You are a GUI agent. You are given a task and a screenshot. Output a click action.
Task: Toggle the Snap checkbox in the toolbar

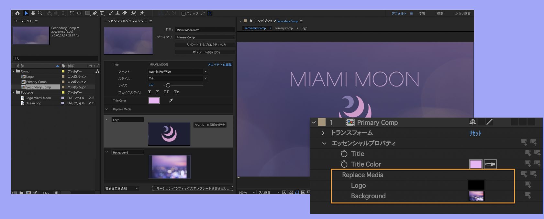pos(183,14)
